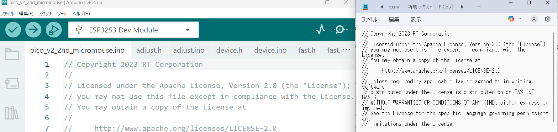Switch to the adjust.ino tab

[189, 50]
